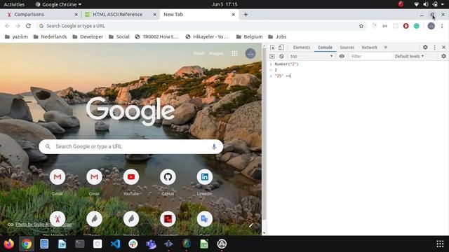The width and height of the screenshot is (449, 252).
Task: Close the DevTools panel
Action: pos(443,48)
